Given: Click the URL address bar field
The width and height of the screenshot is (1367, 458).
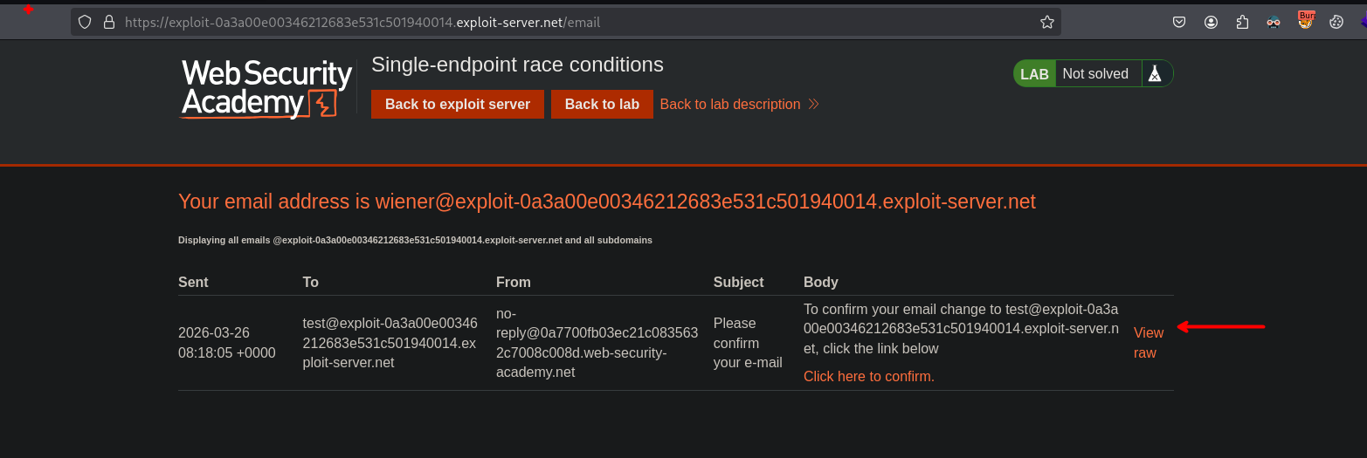Looking at the screenshot, I should [x=568, y=23].
